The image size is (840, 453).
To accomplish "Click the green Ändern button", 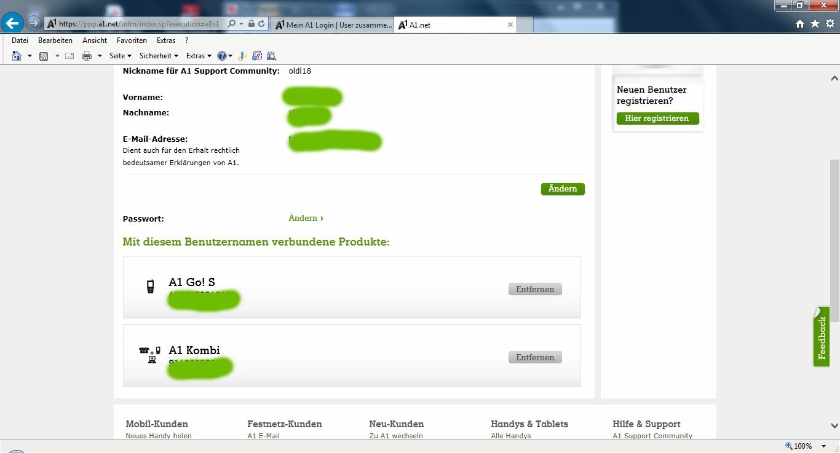I will click(x=563, y=189).
